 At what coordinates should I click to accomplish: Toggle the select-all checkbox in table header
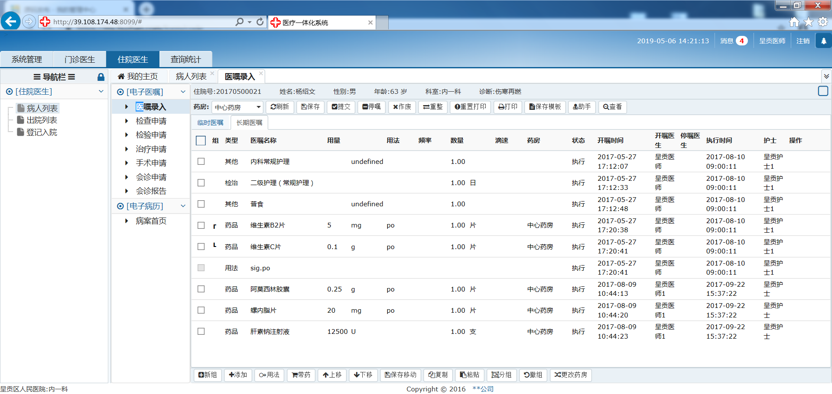click(201, 141)
